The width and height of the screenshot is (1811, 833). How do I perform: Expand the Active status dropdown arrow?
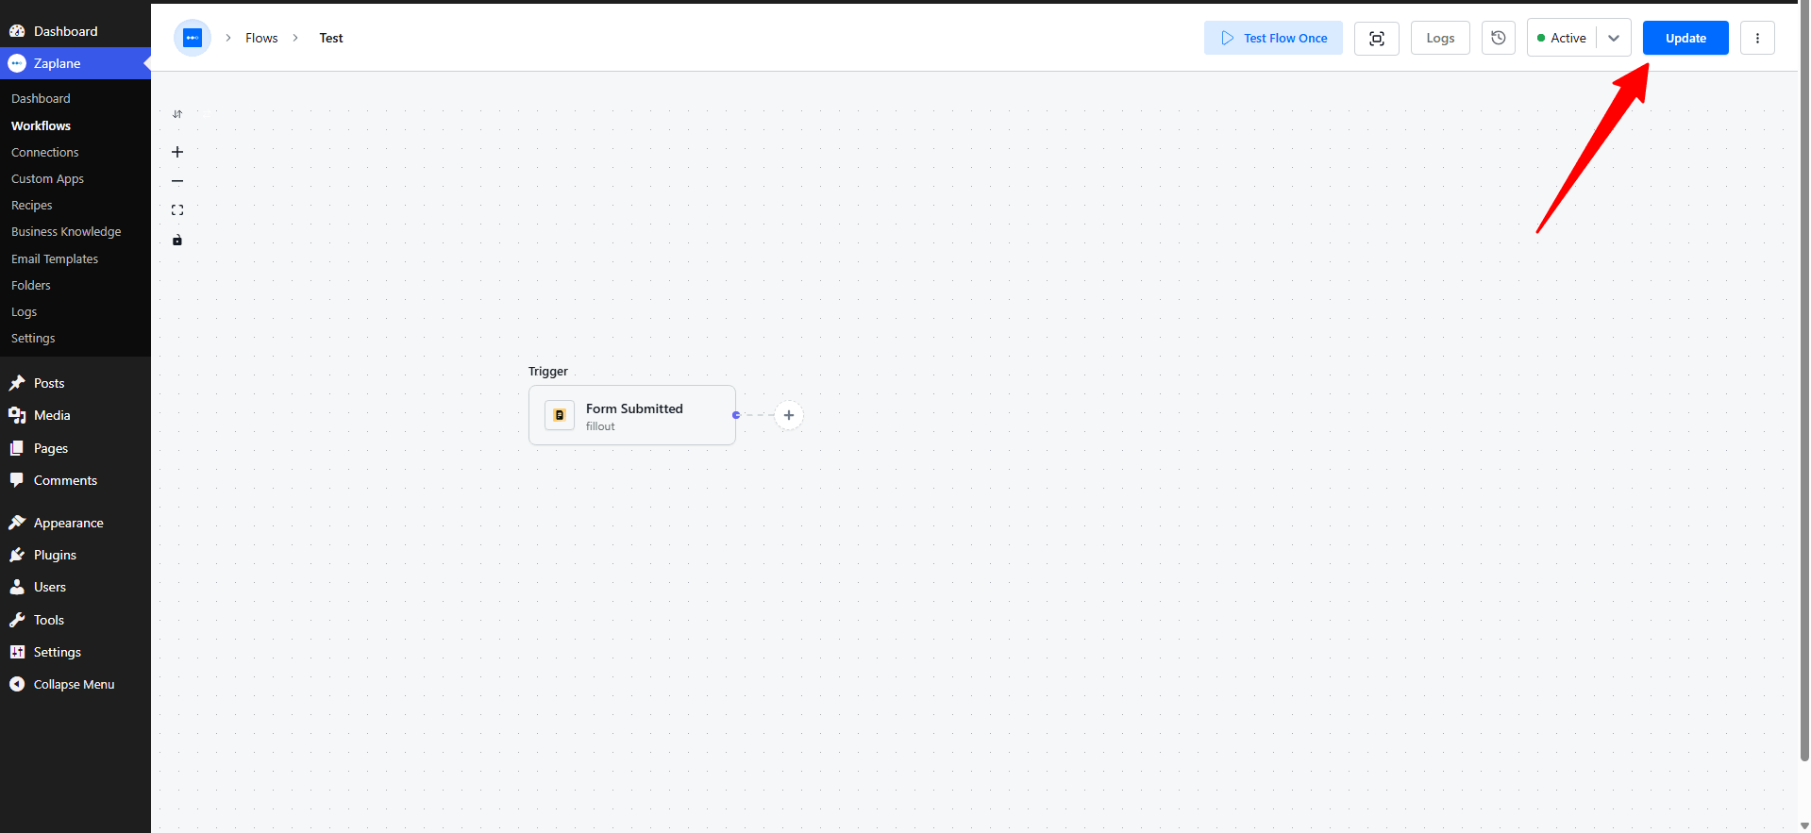tap(1614, 38)
